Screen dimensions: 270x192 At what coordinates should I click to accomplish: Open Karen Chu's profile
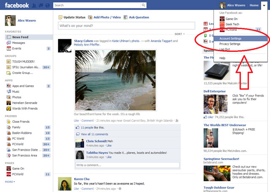coord(81,179)
